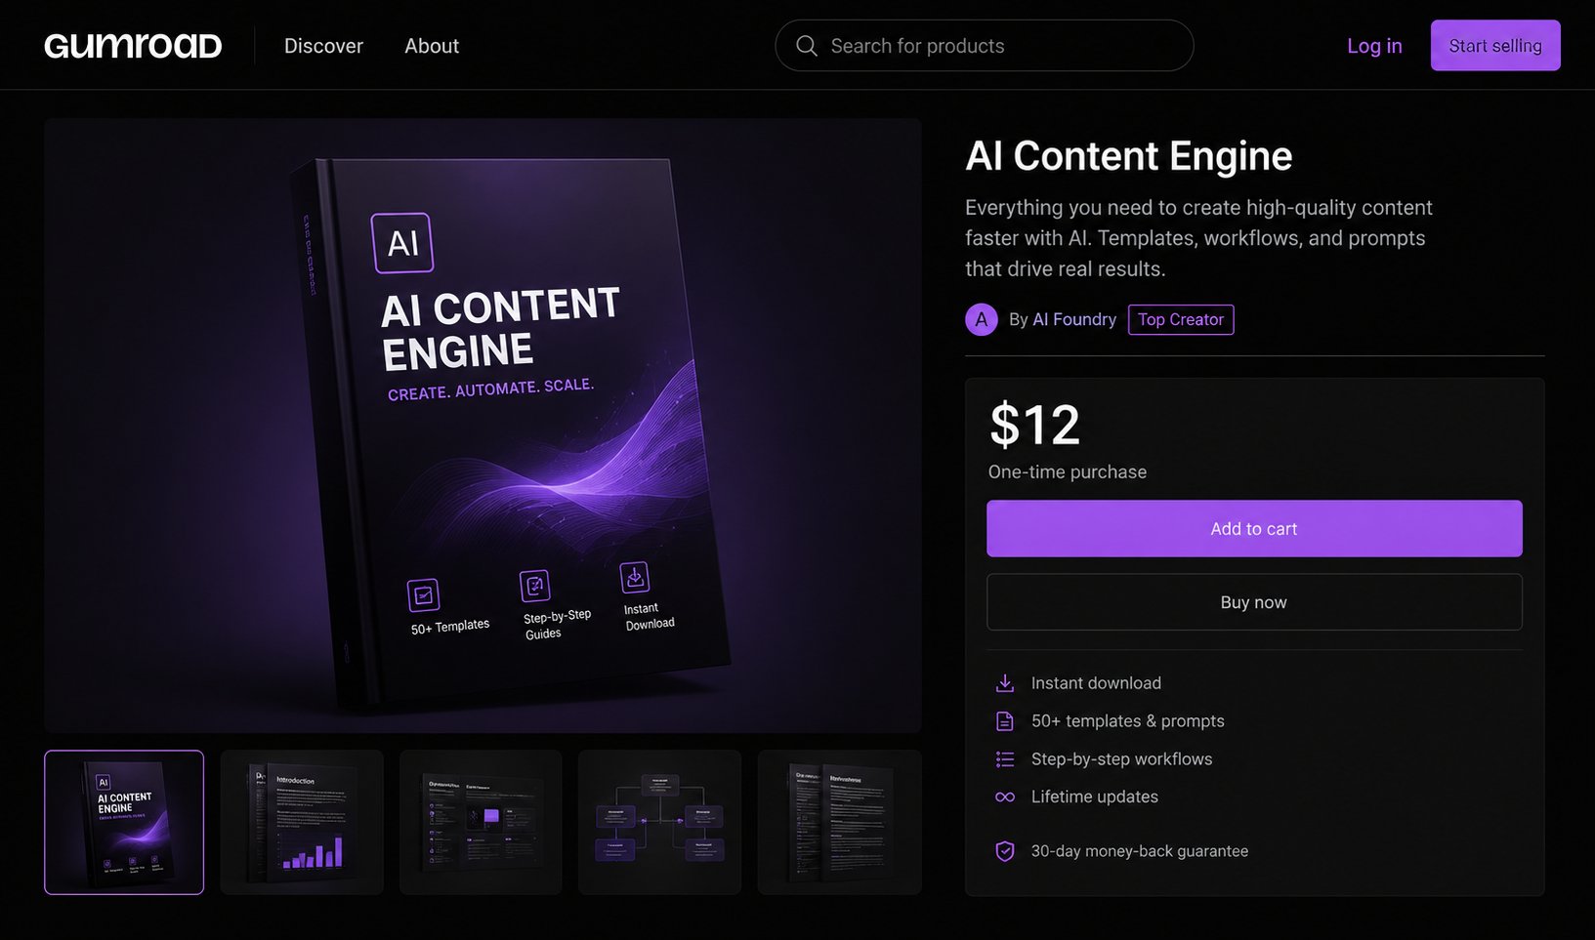Click the Top Creator badge

[x=1181, y=319]
